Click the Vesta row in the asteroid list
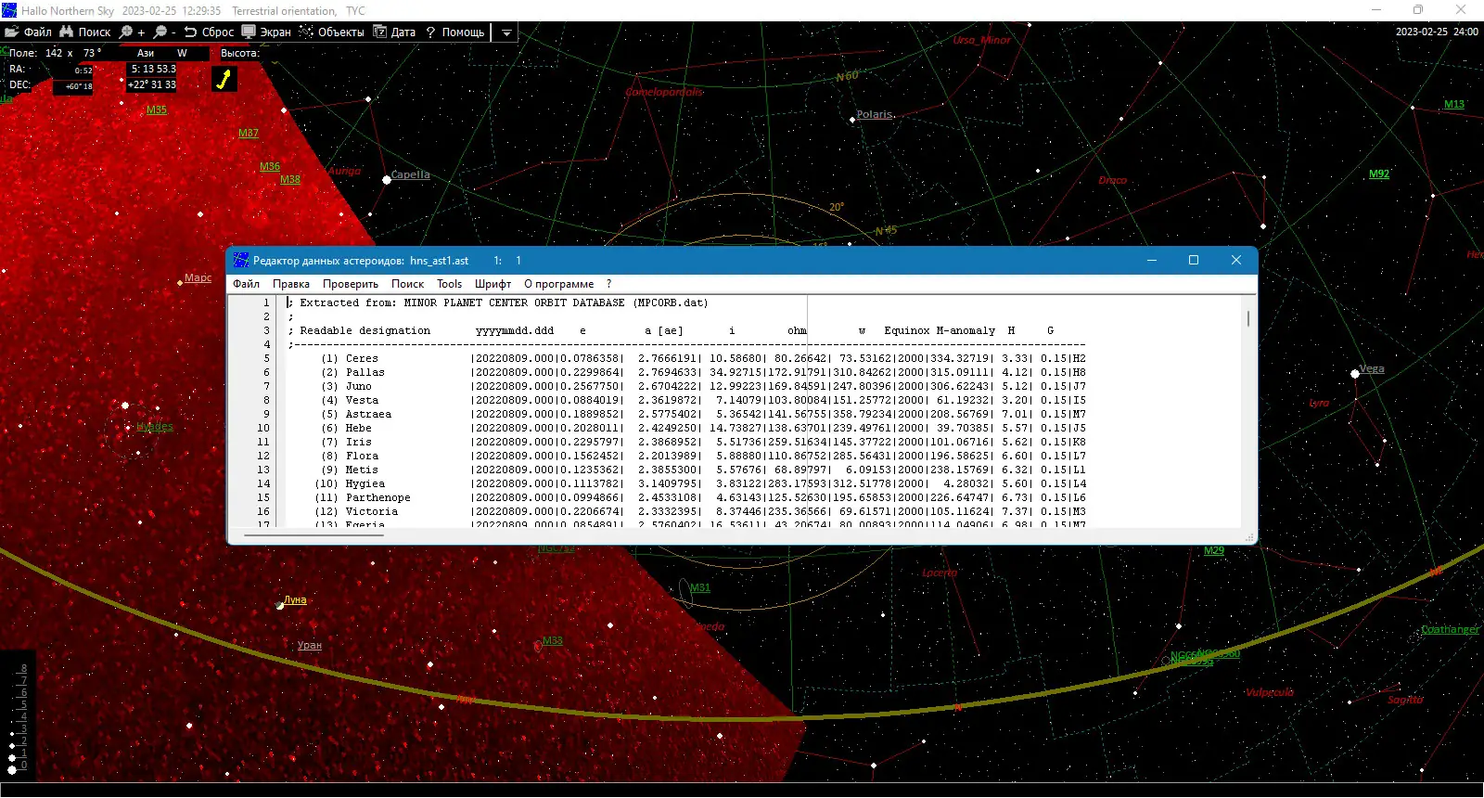1484x798 pixels. tap(686, 400)
